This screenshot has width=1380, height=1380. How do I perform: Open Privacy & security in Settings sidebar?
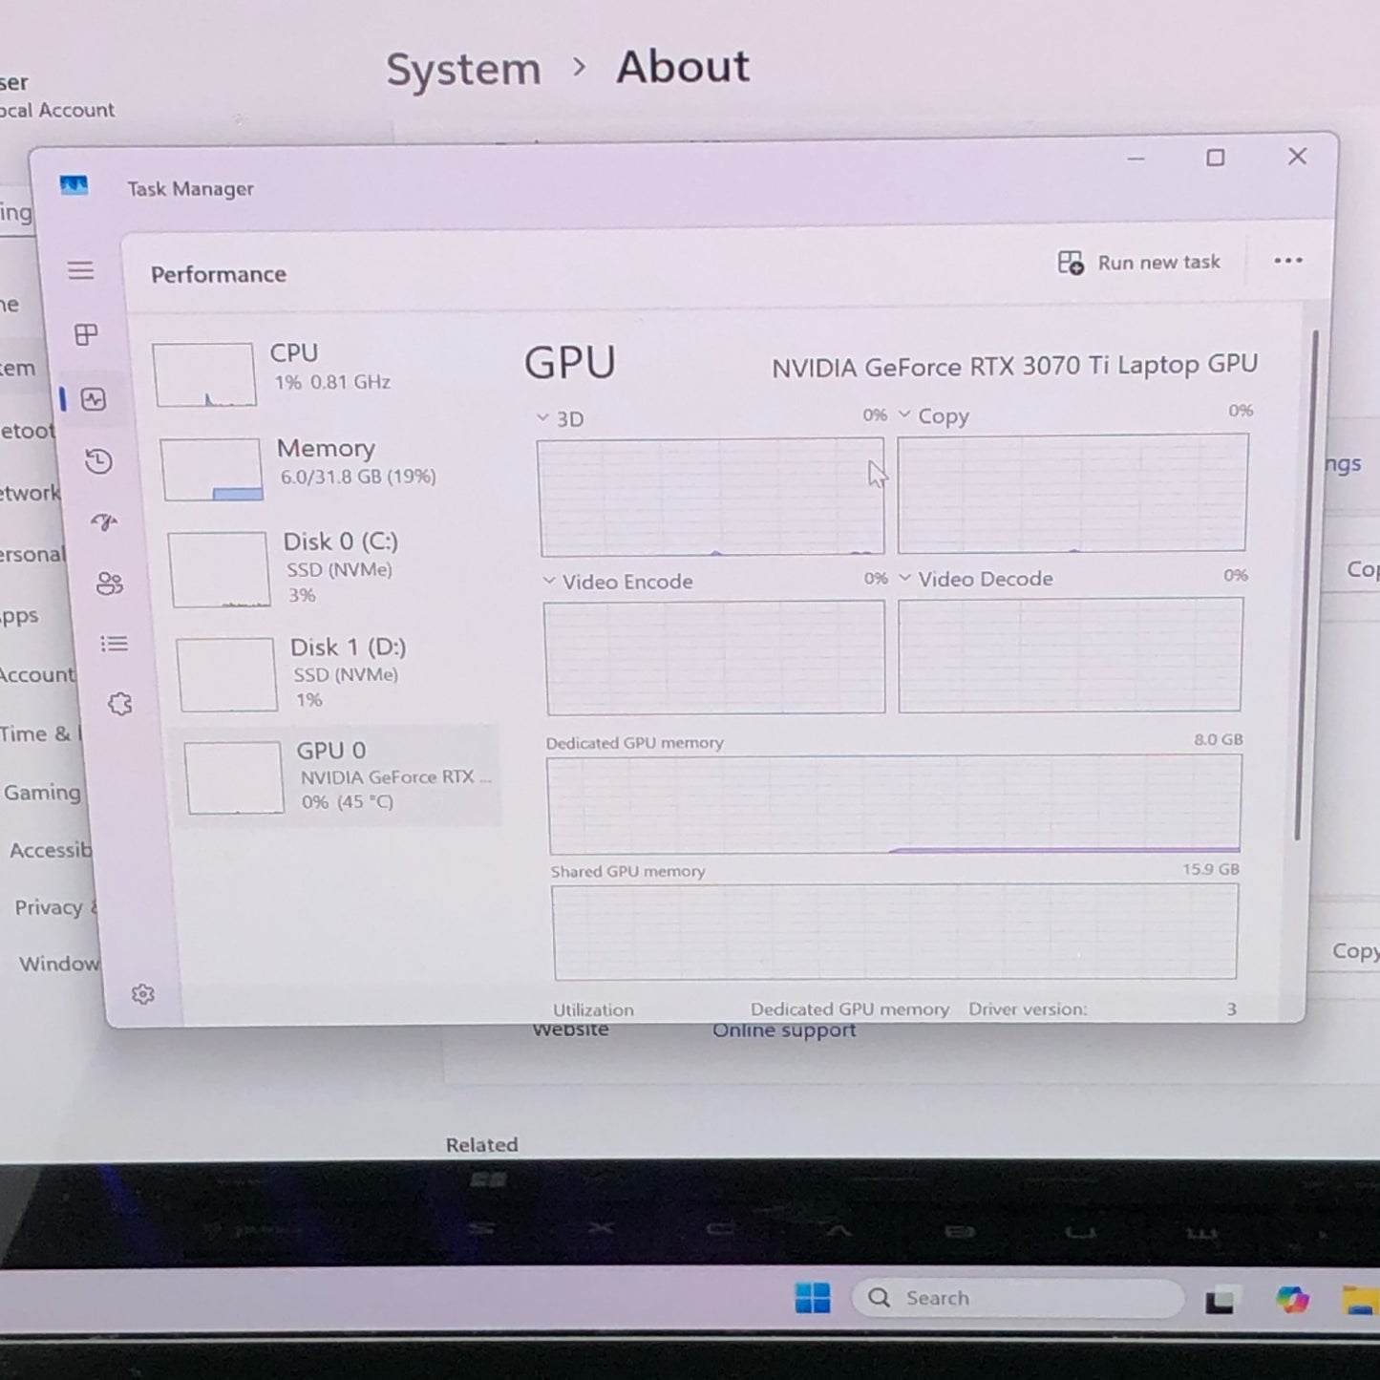click(55, 907)
